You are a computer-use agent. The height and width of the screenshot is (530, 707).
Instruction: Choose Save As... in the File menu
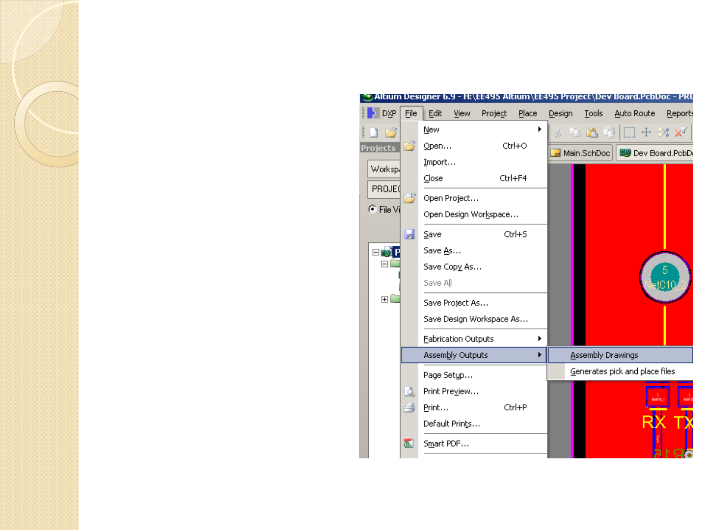[474, 250]
